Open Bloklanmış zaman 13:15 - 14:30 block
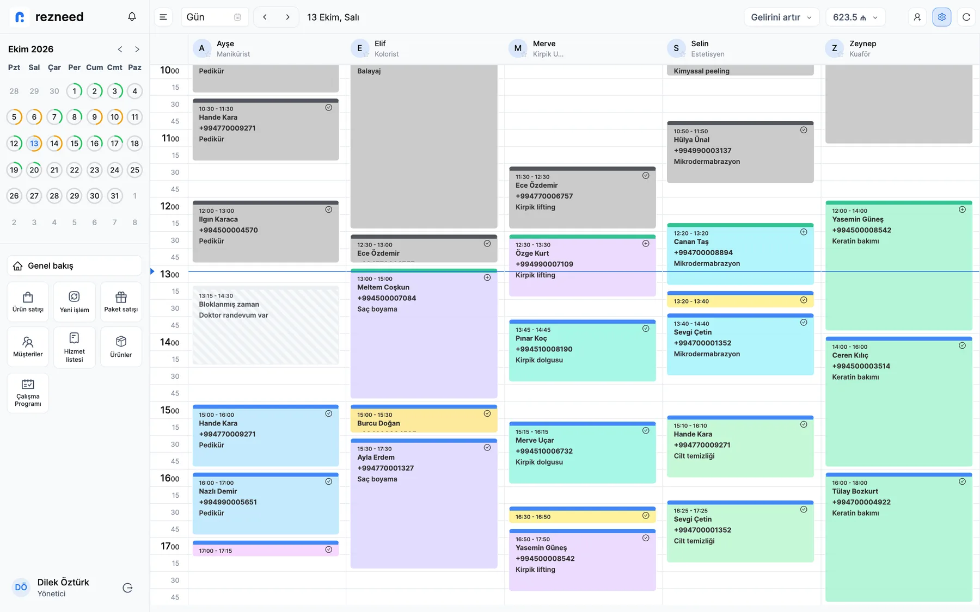 266,325
